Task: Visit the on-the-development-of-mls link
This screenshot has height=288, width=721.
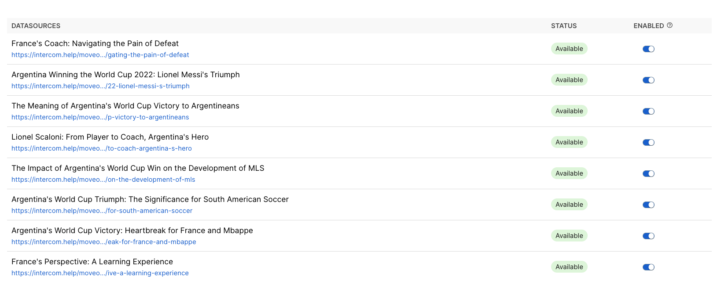Action: click(x=103, y=180)
